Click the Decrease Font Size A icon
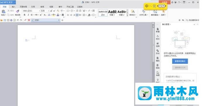202x106 pixels. (x=54, y=11)
